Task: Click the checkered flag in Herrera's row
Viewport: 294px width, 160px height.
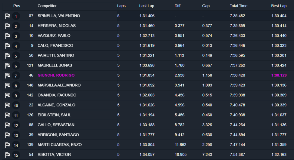Action: point(8,26)
